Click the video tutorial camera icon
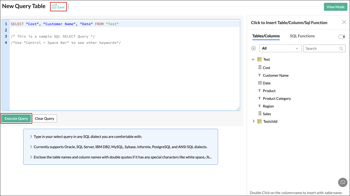Screen dimensions: 350x196 click(342, 37)
